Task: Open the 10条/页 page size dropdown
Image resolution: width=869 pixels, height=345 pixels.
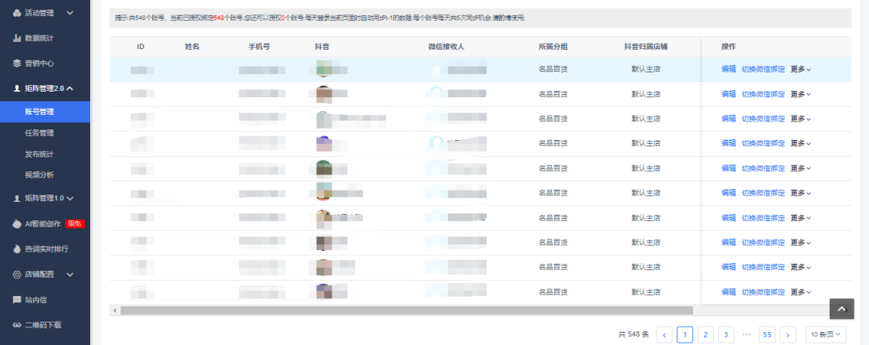Action: 826,335
